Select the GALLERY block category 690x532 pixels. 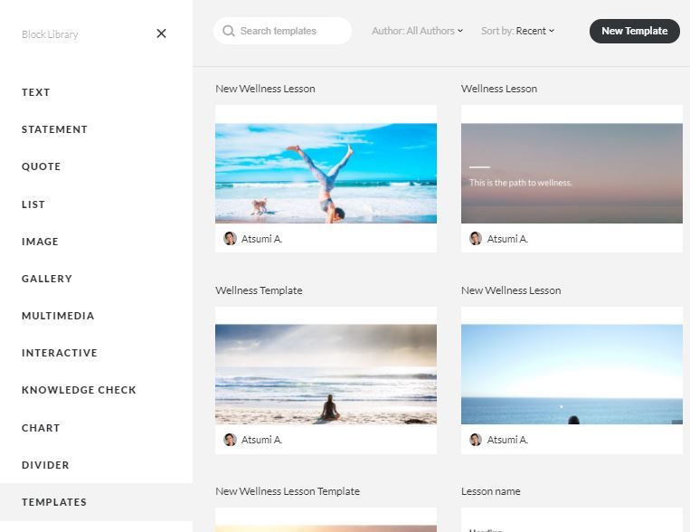(x=47, y=279)
